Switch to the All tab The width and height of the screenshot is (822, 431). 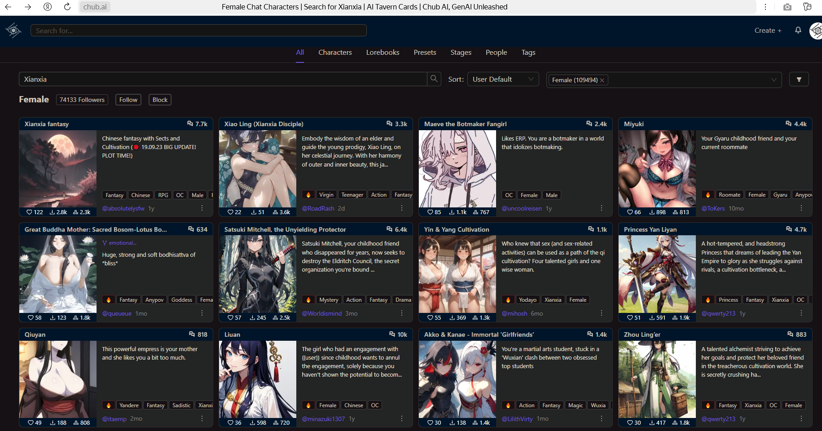pos(300,53)
